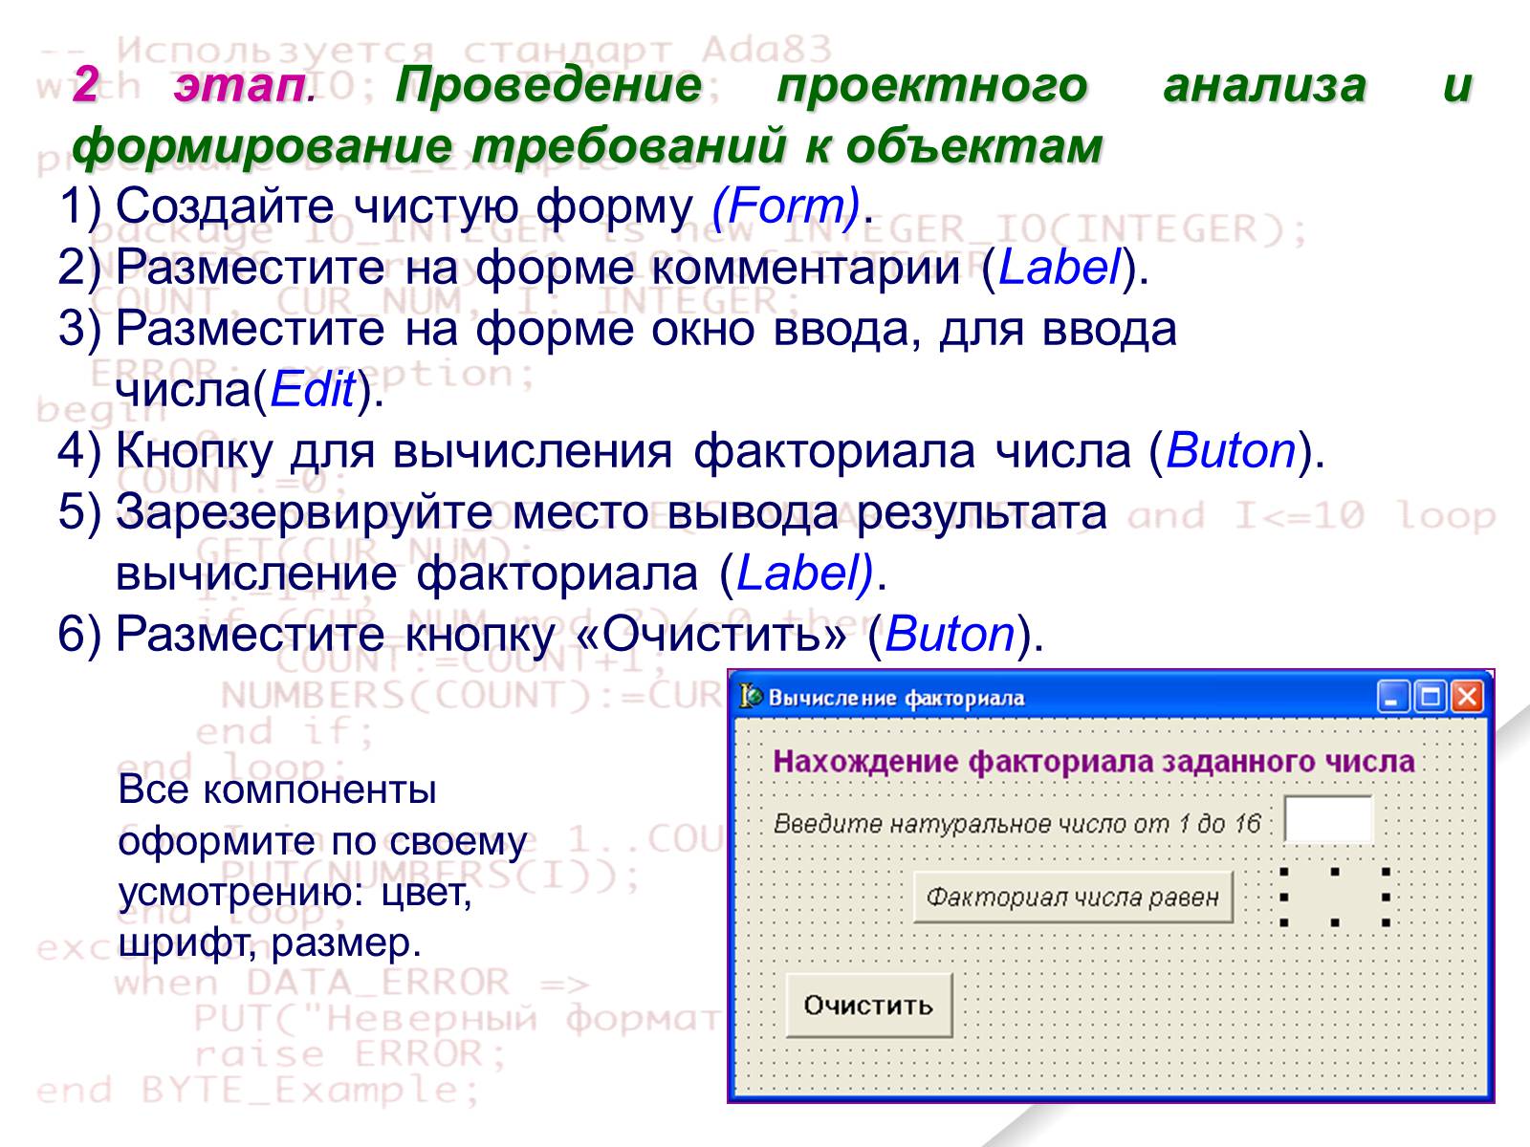Click the 'Вычисление факториала' title bar text
Screen dimensions: 1530x1147
pyautogui.click(x=896, y=698)
